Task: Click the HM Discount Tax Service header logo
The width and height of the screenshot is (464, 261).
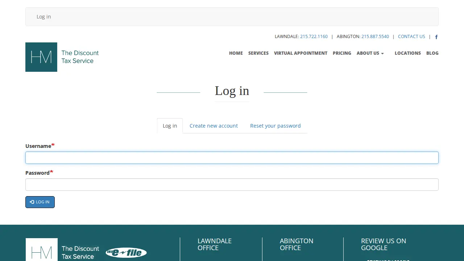Action: click(62, 57)
